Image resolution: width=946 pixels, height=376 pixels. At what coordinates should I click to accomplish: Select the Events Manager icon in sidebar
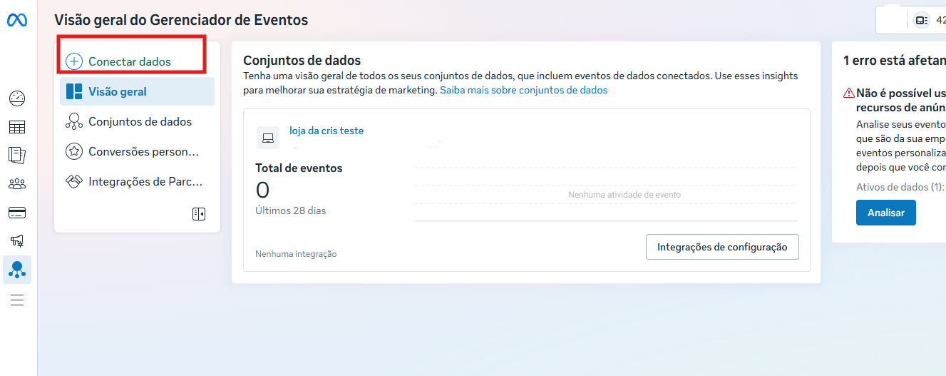tap(17, 270)
